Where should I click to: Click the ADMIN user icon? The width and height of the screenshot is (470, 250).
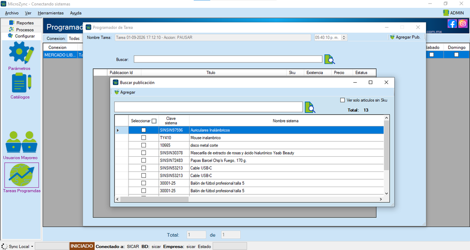pyautogui.click(x=446, y=12)
